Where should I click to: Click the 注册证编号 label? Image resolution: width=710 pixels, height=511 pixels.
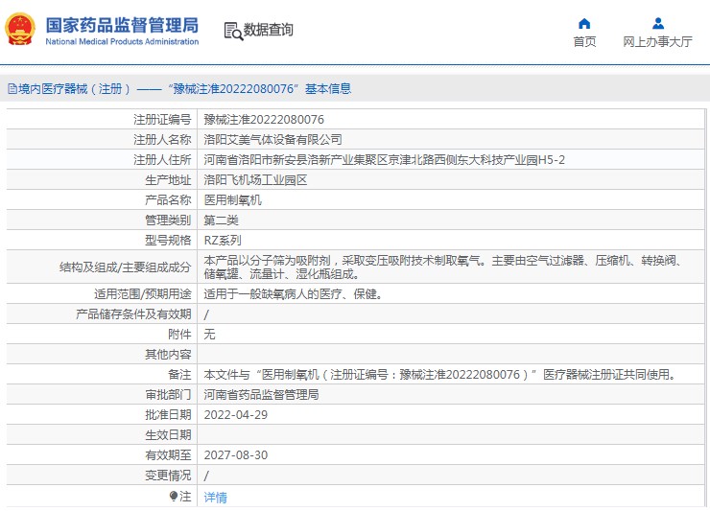pyautogui.click(x=162, y=120)
